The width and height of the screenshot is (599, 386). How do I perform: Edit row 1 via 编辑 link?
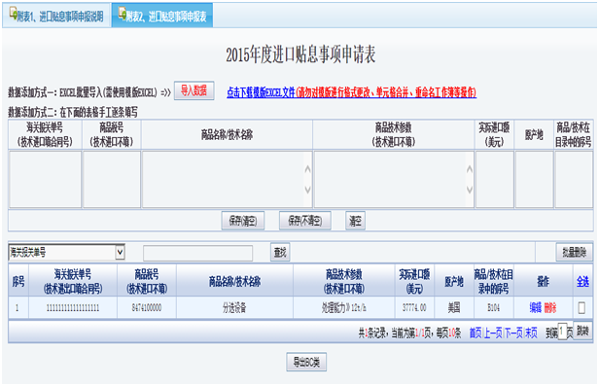[x=535, y=307]
